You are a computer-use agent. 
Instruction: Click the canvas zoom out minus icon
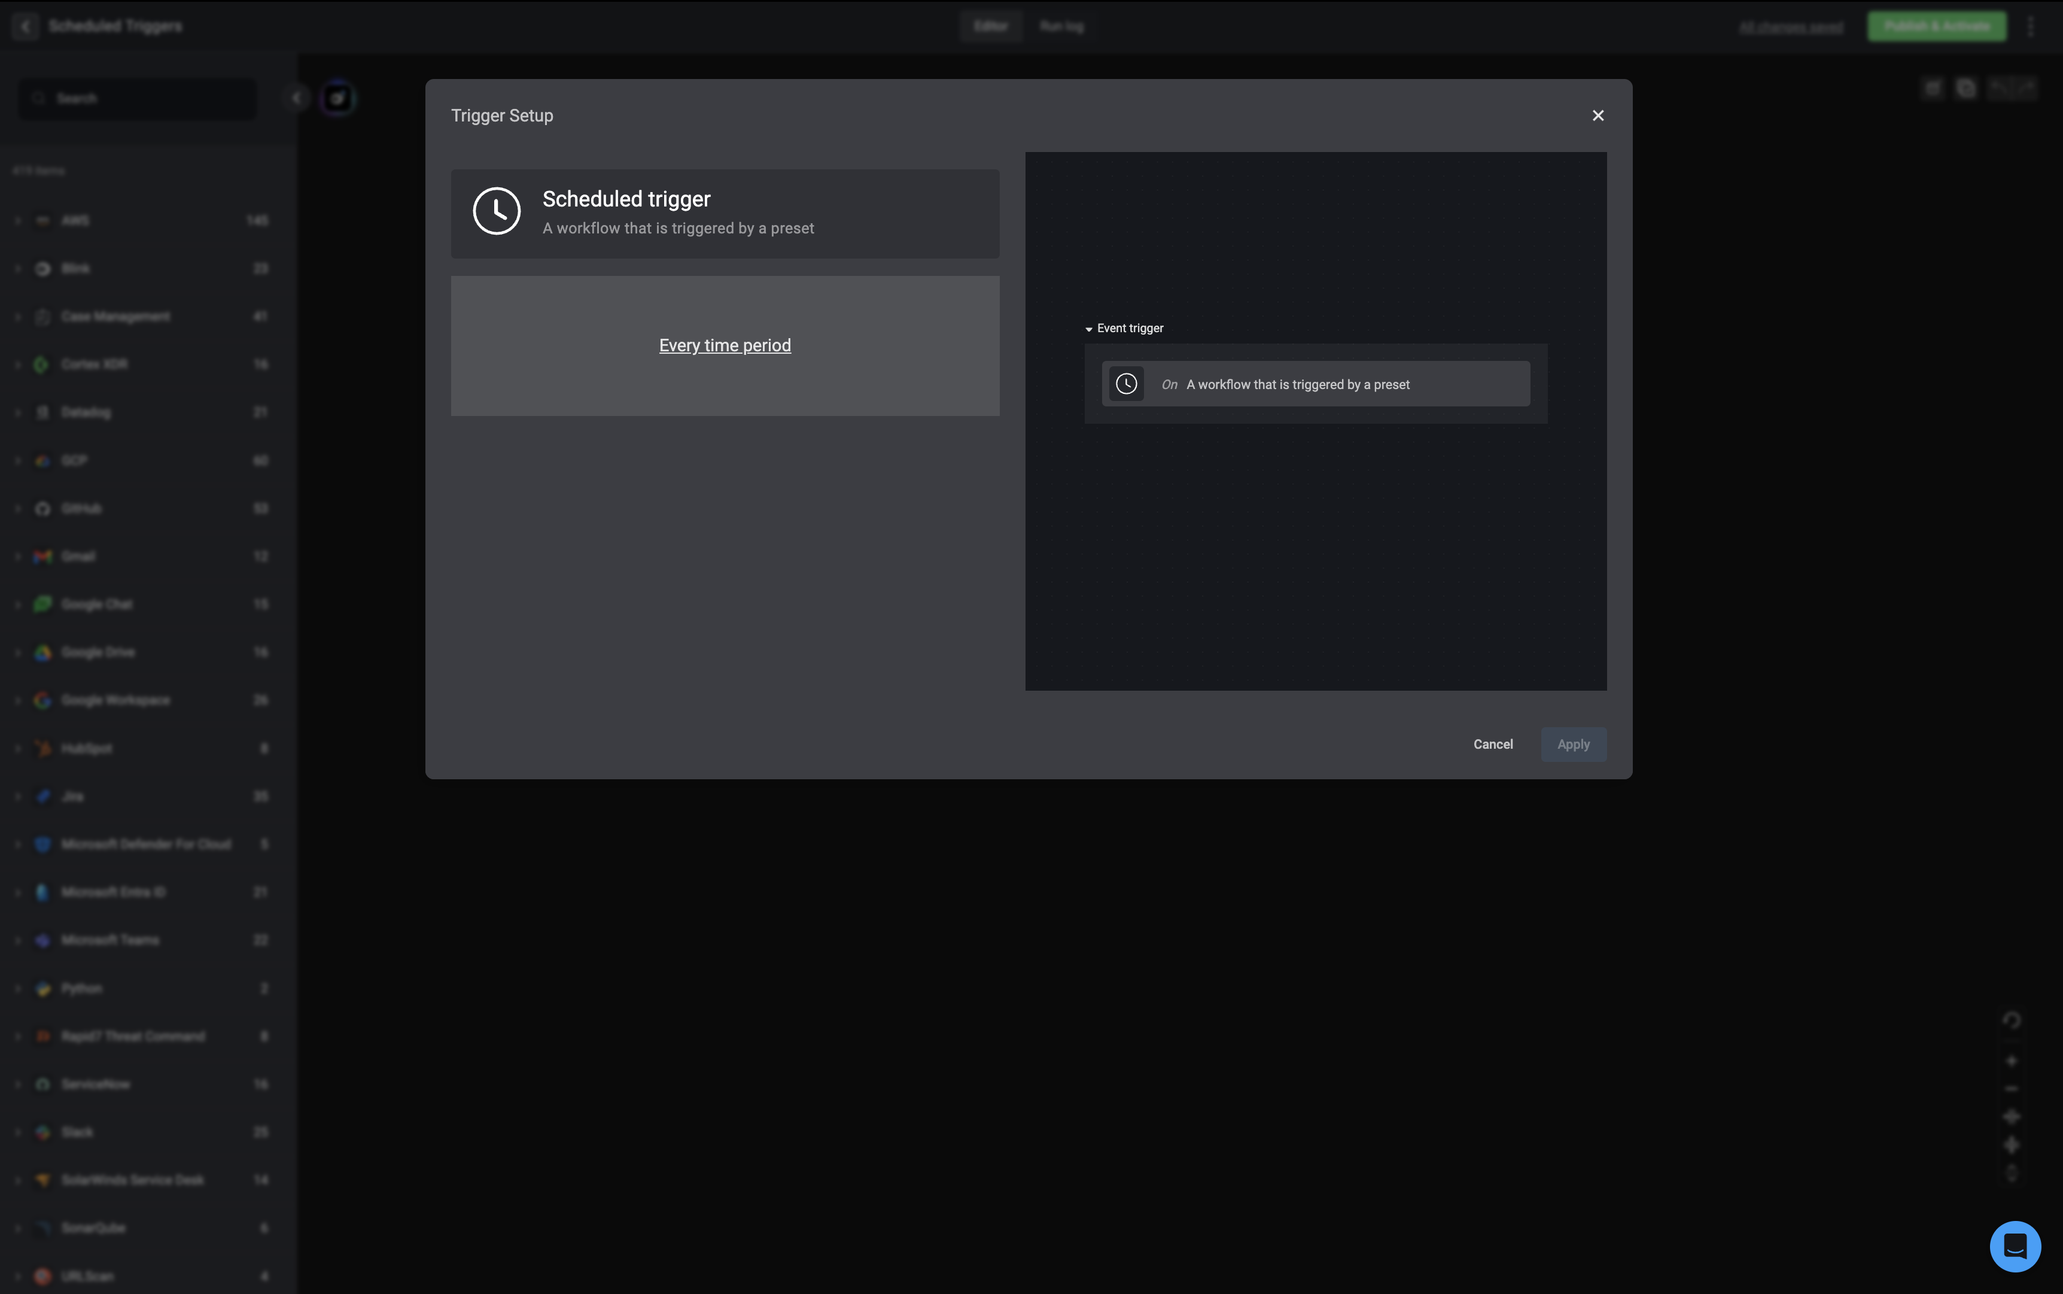[2011, 1089]
